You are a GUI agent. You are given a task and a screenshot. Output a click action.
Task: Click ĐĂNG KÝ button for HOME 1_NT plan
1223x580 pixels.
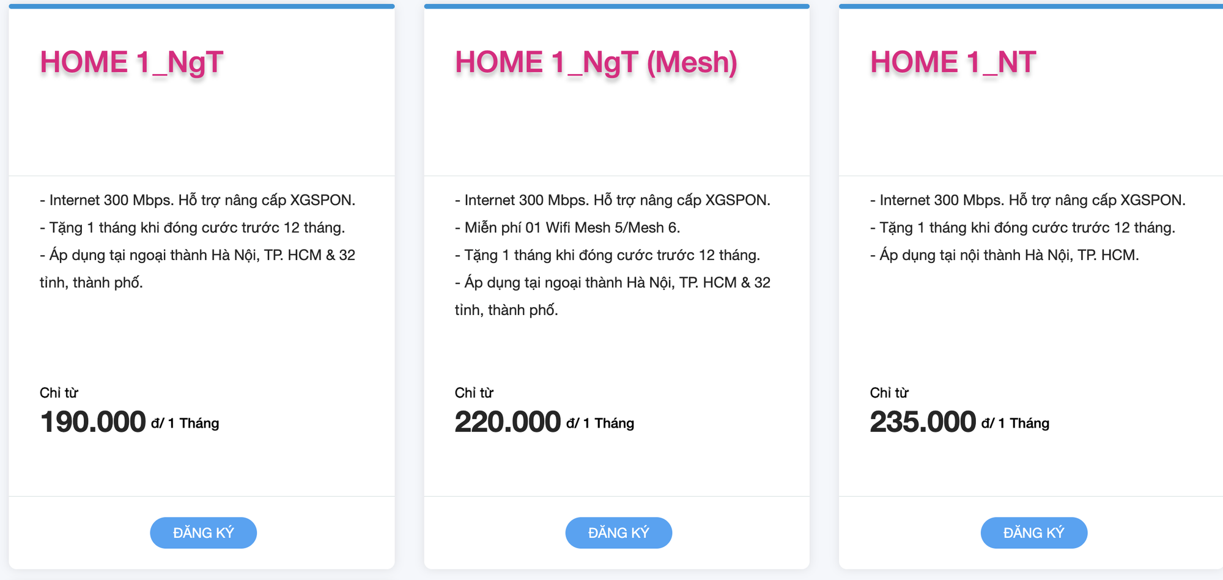click(1033, 532)
